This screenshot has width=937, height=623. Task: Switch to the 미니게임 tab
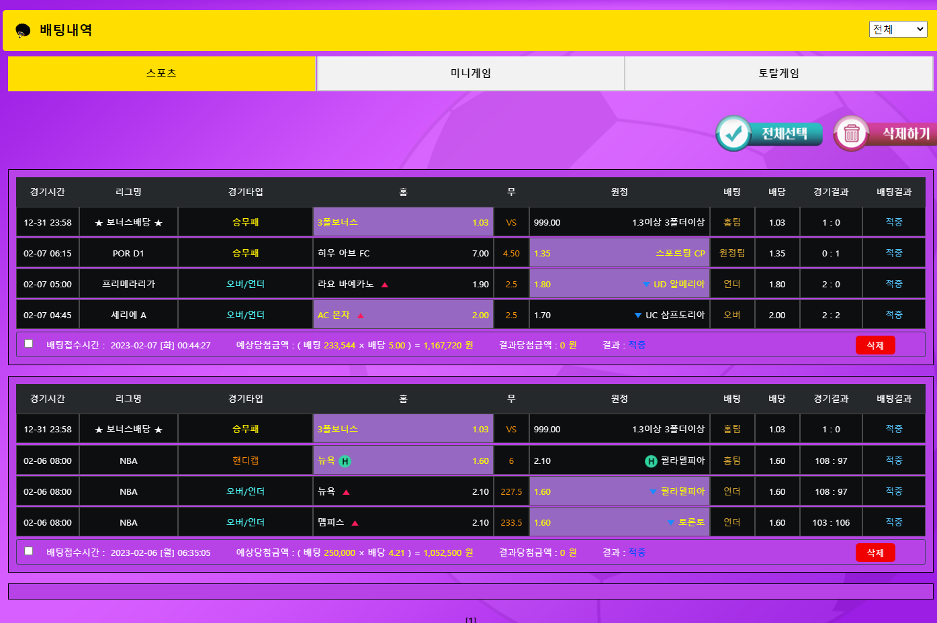click(470, 73)
